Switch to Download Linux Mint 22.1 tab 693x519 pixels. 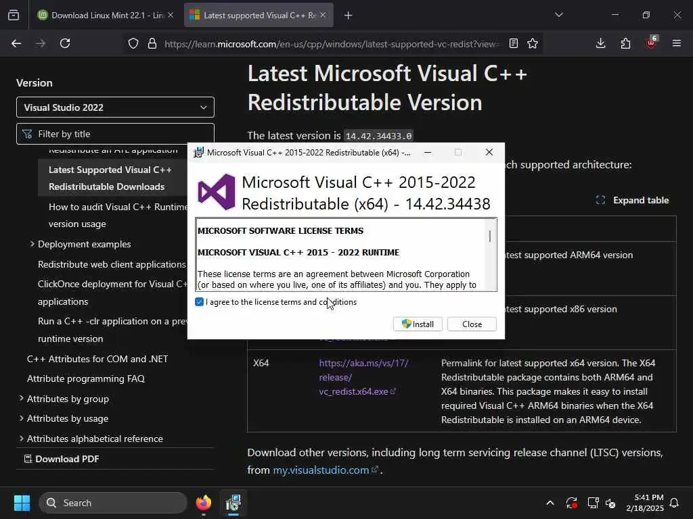pos(105,15)
